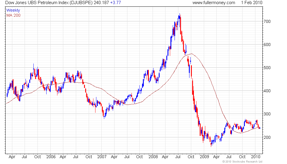Image resolution: width=287 pixels, height=164 pixels.
Task: Select the ticker symbol (DJUBSPE)
Action: (81, 3)
